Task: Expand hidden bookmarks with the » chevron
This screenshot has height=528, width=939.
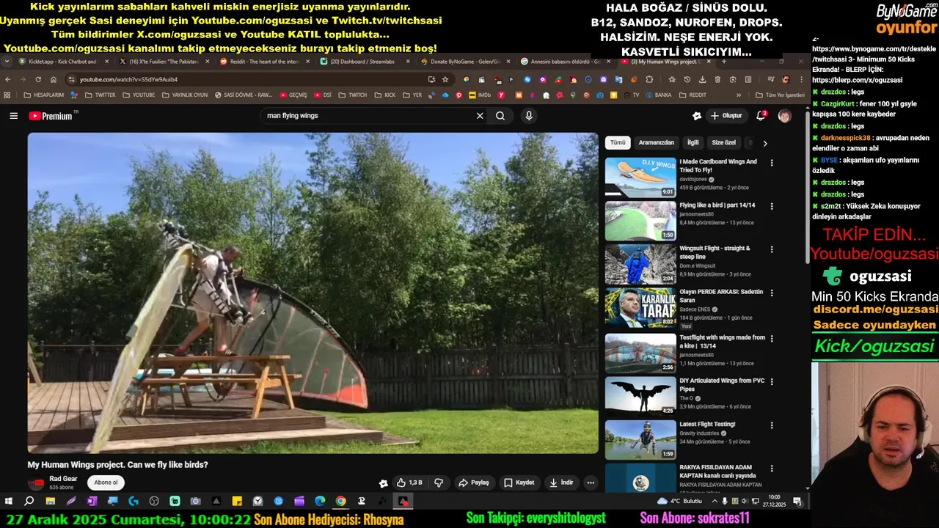Action: pos(739,95)
